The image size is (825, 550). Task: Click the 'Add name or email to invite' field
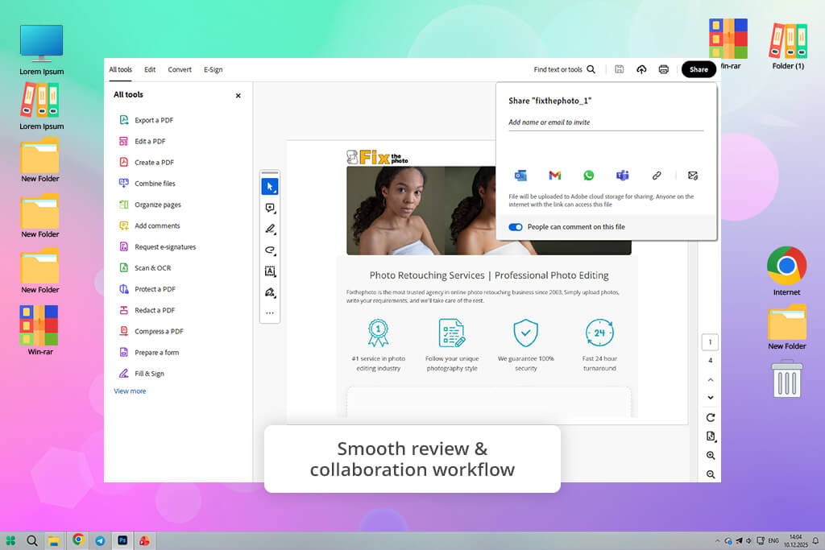pyautogui.click(x=605, y=122)
